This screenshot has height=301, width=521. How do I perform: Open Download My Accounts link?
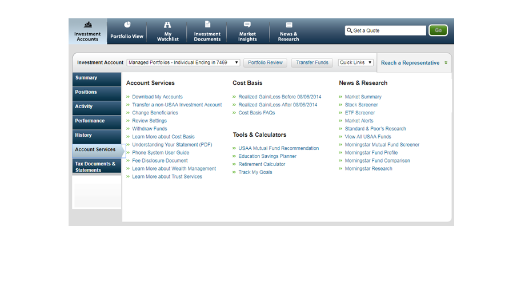[x=157, y=97]
